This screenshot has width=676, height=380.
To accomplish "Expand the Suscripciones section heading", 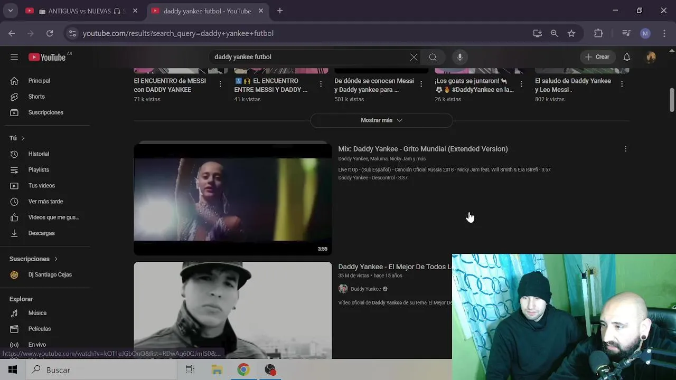I will pyautogui.click(x=34, y=259).
